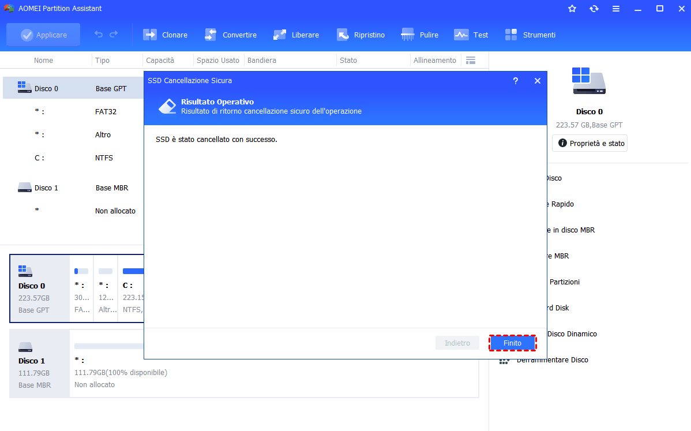Click the eraser icon in dialog header
Image resolution: width=691 pixels, height=431 pixels.
[167, 106]
